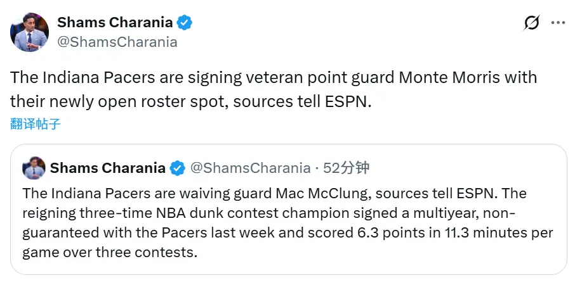The height and width of the screenshot is (285, 582).
Task: Click the verified badge beside the top author name
Action: (x=185, y=23)
